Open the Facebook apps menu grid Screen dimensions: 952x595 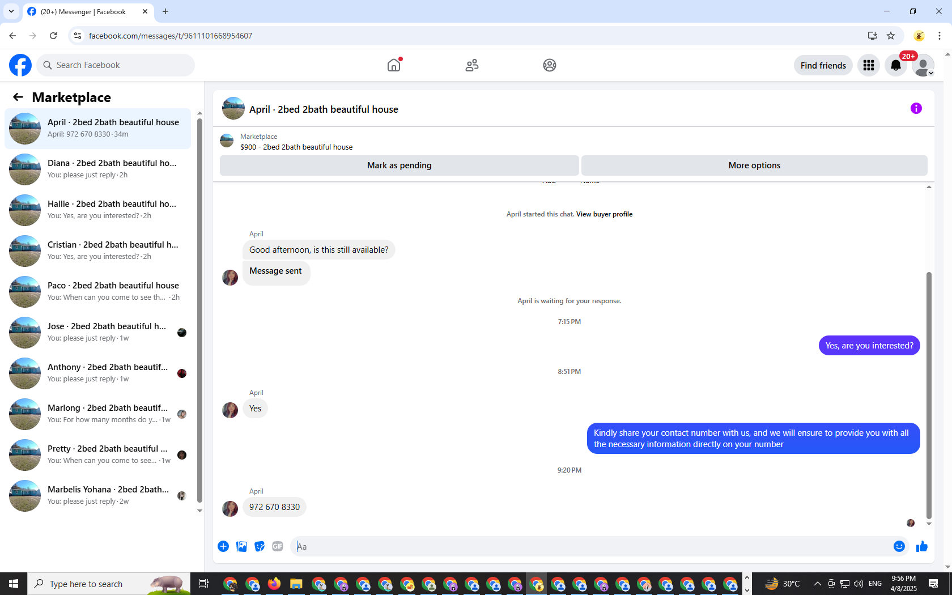(x=869, y=65)
